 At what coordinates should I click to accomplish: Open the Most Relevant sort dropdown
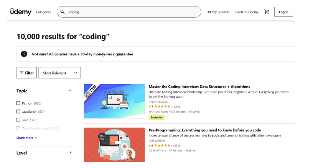(x=60, y=73)
